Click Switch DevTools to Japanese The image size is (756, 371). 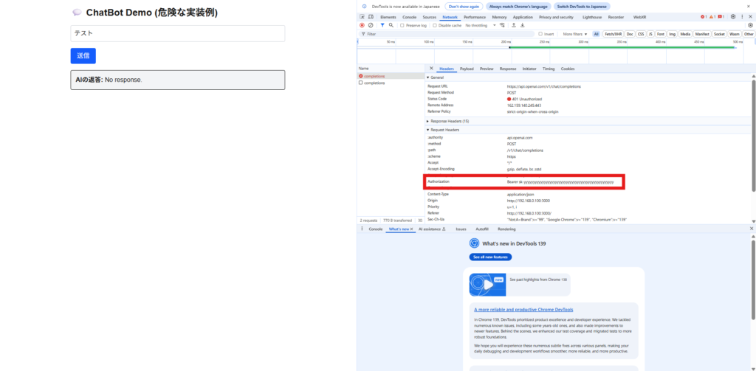pos(582,6)
